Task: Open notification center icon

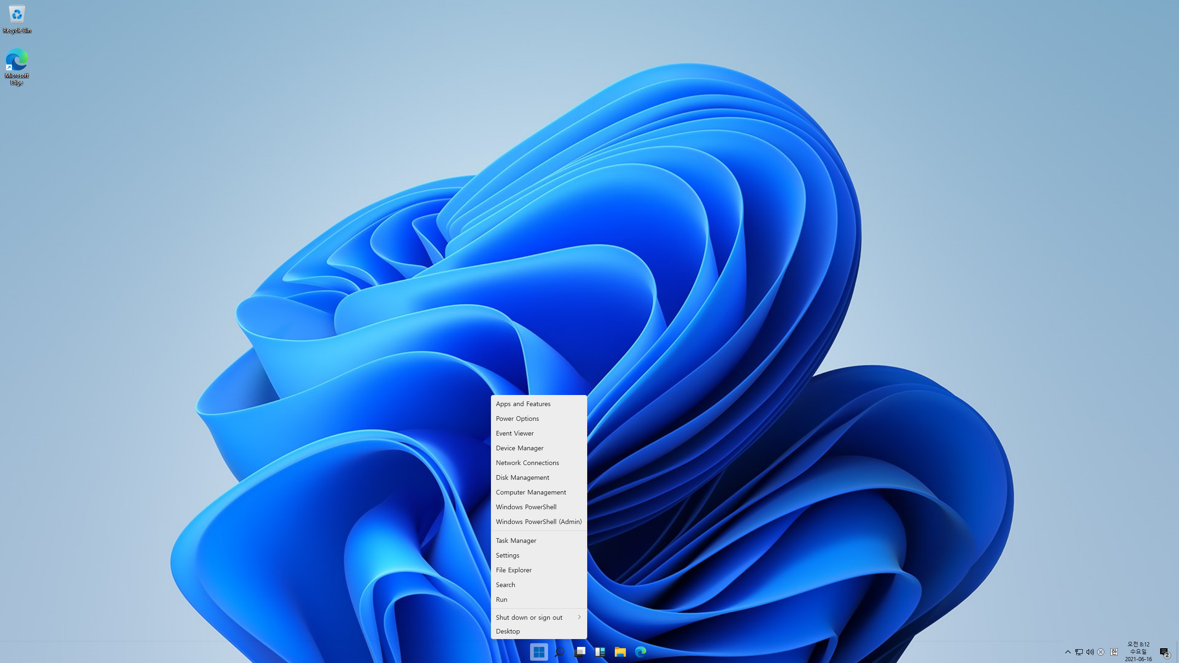Action: pyautogui.click(x=1164, y=652)
